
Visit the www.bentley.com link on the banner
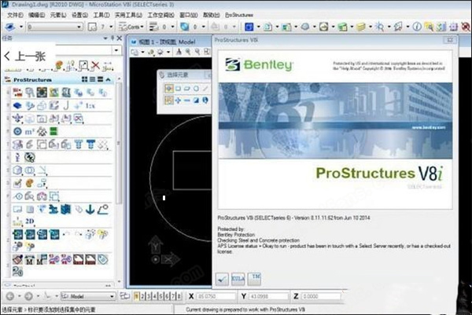[x=429, y=128]
